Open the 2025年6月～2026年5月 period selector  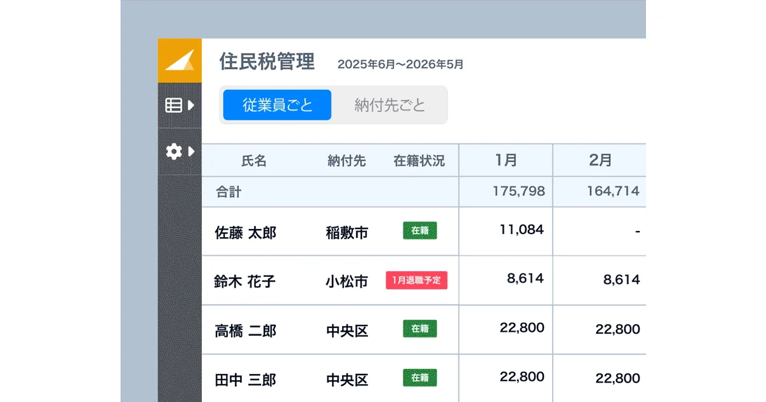point(400,63)
